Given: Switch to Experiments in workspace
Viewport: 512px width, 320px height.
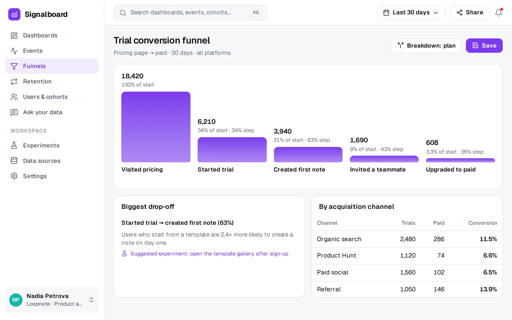Looking at the screenshot, I should tap(52, 145).
